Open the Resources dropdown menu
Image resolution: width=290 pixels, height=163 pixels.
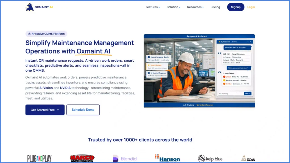coord(195,7)
